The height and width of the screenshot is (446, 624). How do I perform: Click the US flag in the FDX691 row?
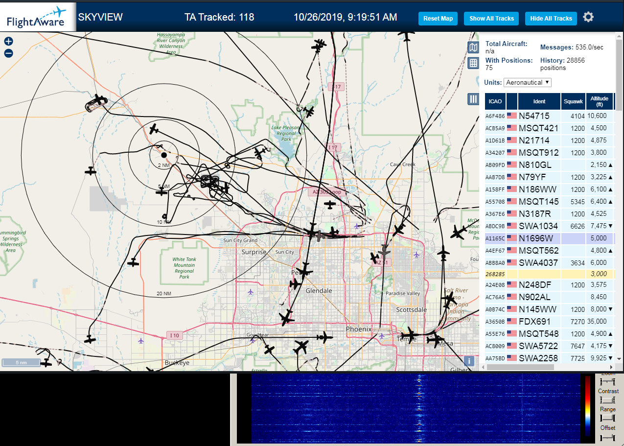coord(512,322)
